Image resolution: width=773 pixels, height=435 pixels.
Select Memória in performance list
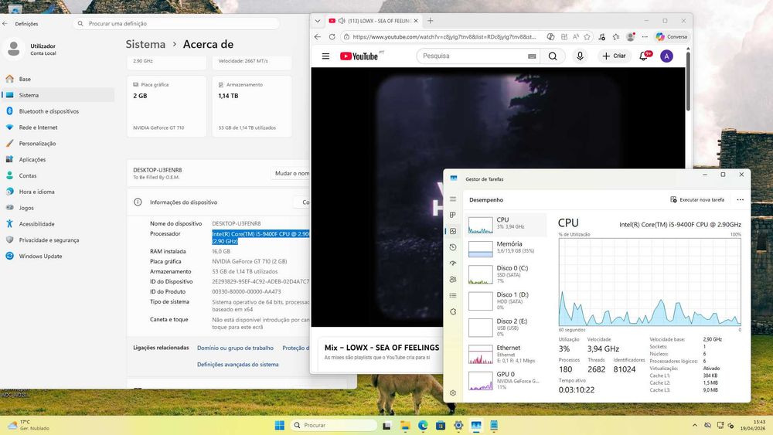[x=506, y=248]
